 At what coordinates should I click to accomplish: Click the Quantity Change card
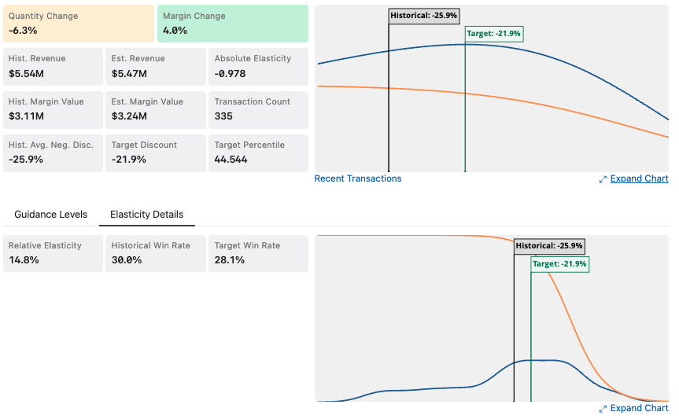click(x=78, y=24)
